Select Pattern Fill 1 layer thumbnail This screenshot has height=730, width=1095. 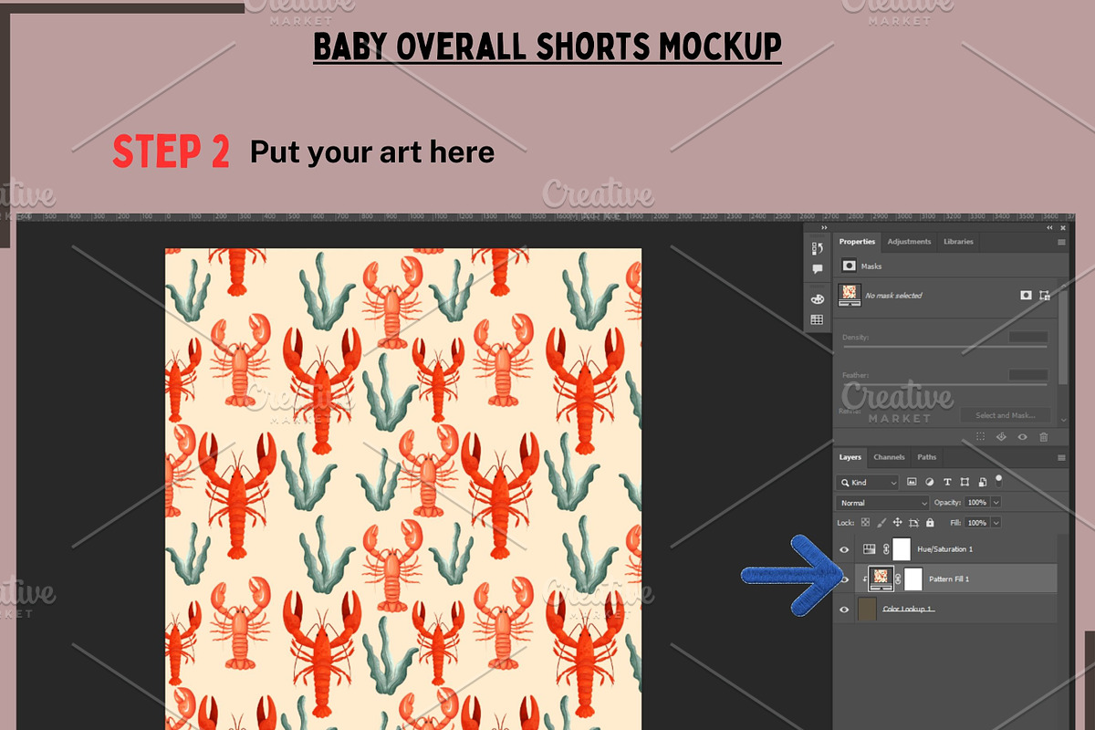(881, 579)
